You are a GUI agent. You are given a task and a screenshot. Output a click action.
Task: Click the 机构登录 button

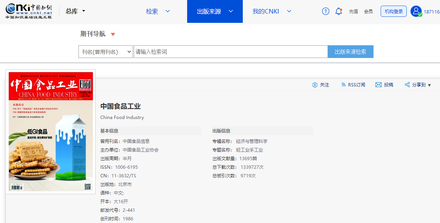[394, 11]
